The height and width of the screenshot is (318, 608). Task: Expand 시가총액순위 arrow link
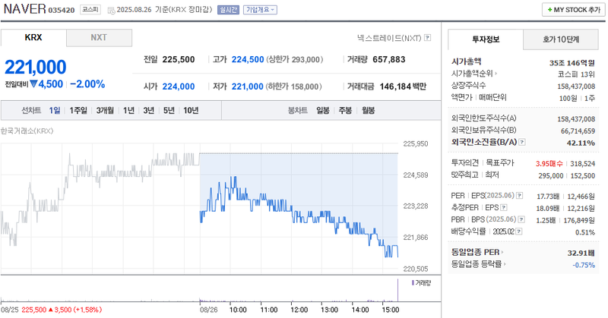[474, 73]
